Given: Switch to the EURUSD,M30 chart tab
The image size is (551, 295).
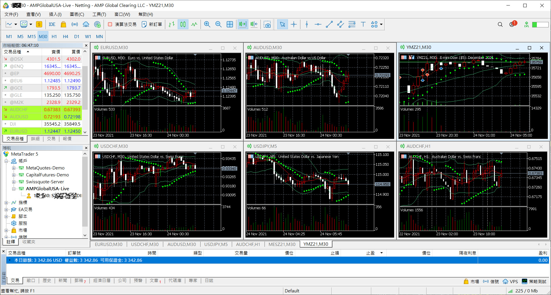Looking at the screenshot, I should [109, 244].
